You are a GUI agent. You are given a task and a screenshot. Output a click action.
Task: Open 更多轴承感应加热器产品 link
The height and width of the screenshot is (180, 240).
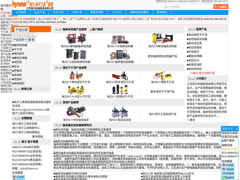[x=162, y=56]
